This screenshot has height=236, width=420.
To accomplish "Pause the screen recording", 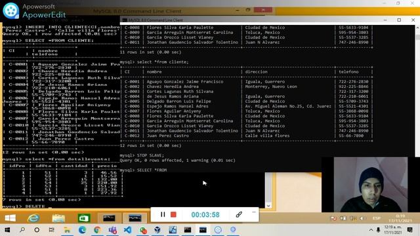I will pos(163,214).
